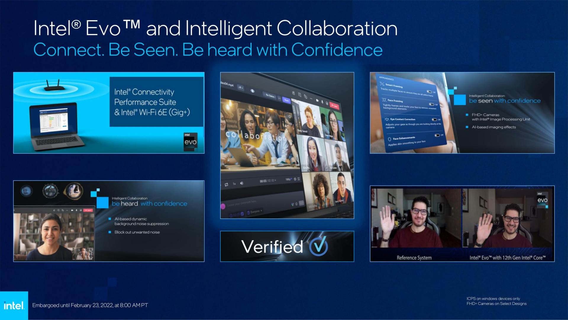The height and width of the screenshot is (320, 568).
Task: Enable the Smart Framing toggle
Action: pos(430,92)
